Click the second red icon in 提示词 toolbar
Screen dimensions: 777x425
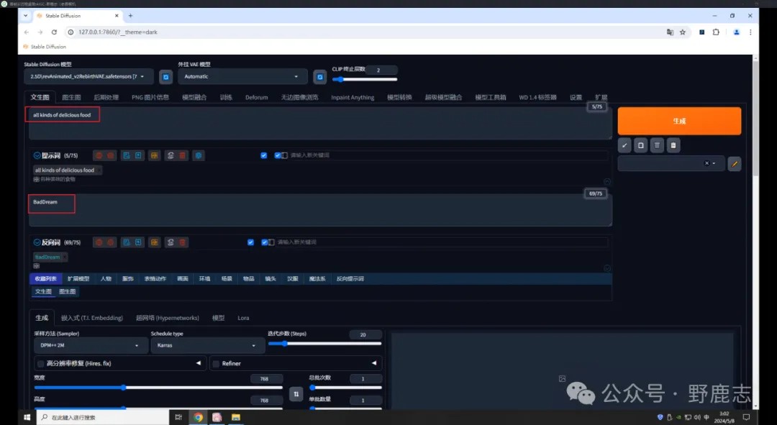click(111, 155)
